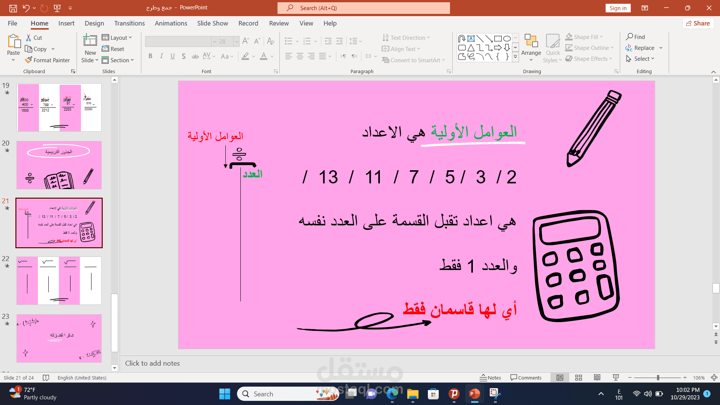Screen dimensions: 720x405
Task: Toggle Underline formatting
Action: coord(172,56)
